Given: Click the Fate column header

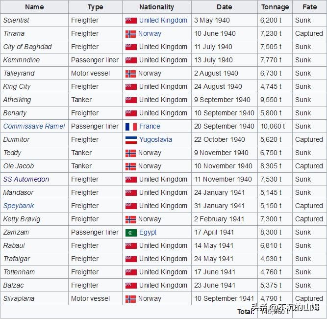Looking at the screenshot, I should tap(309, 7).
